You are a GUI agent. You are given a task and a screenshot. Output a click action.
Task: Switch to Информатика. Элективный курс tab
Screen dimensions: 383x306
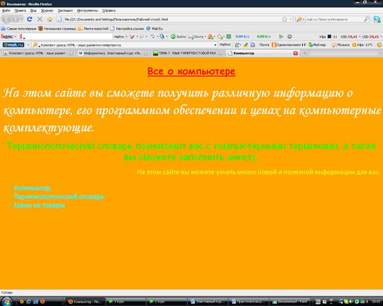tap(113, 53)
